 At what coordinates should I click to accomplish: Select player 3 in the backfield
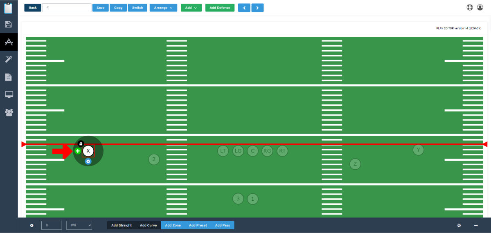(238, 199)
